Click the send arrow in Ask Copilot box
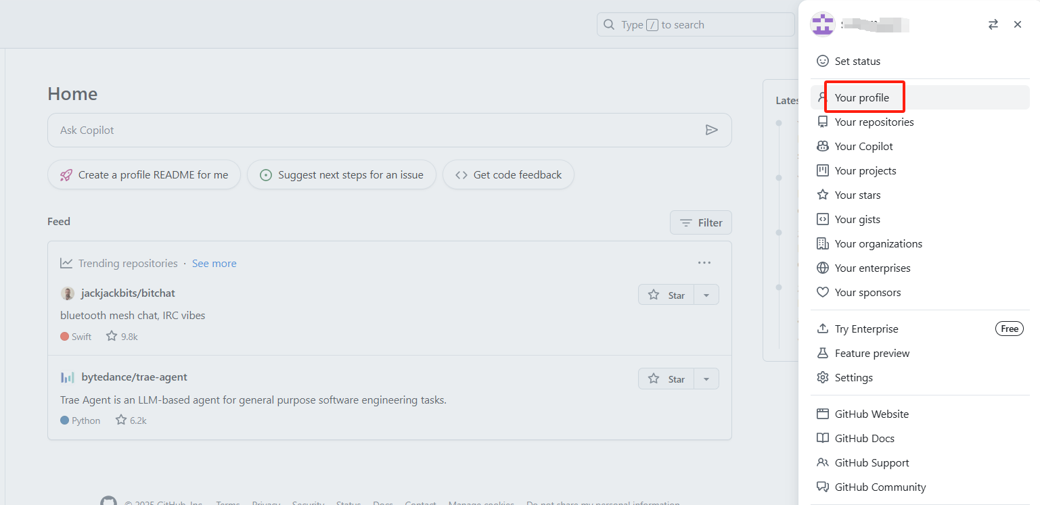Screen dimensions: 1040x505 711,130
